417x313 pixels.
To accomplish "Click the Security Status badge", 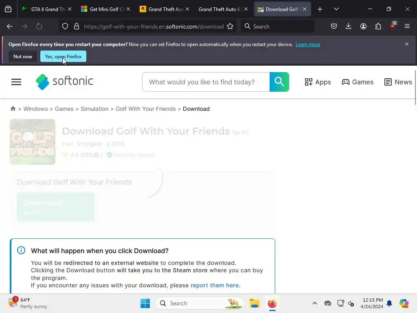I will [130, 155].
